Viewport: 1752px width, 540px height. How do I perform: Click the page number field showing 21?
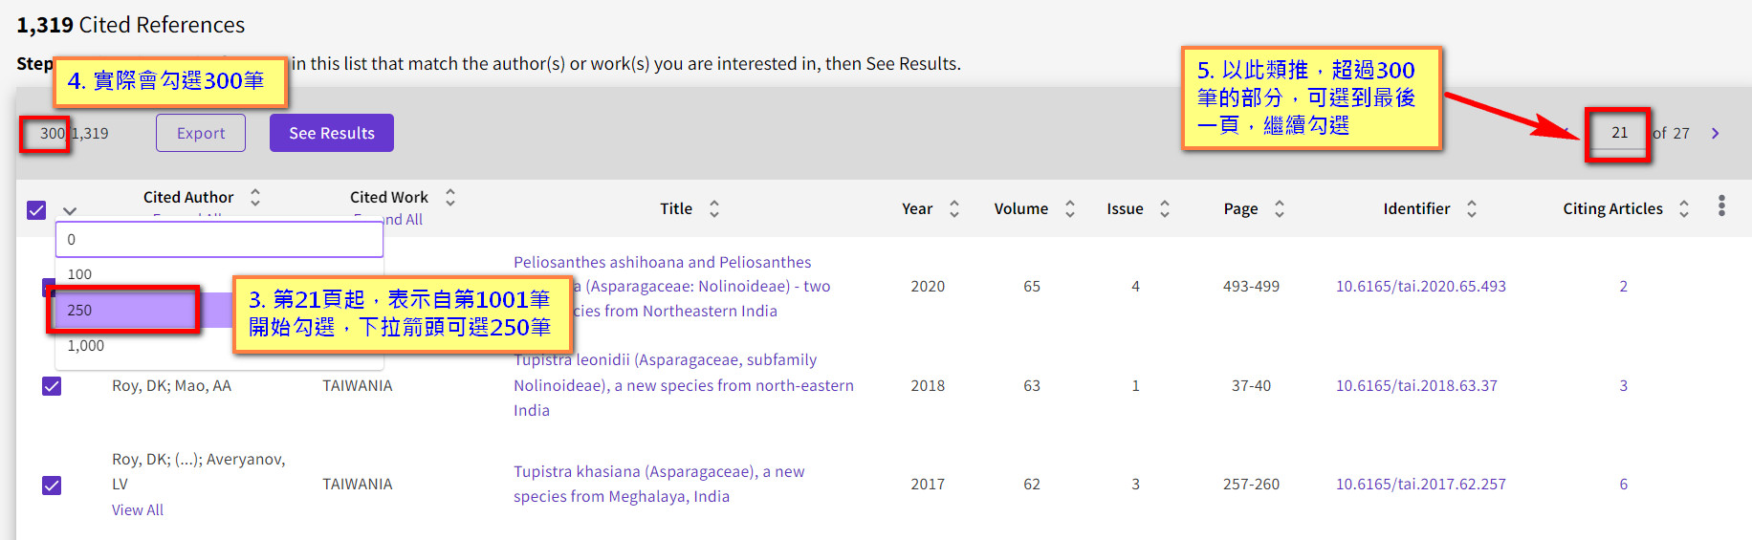[x=1618, y=133]
